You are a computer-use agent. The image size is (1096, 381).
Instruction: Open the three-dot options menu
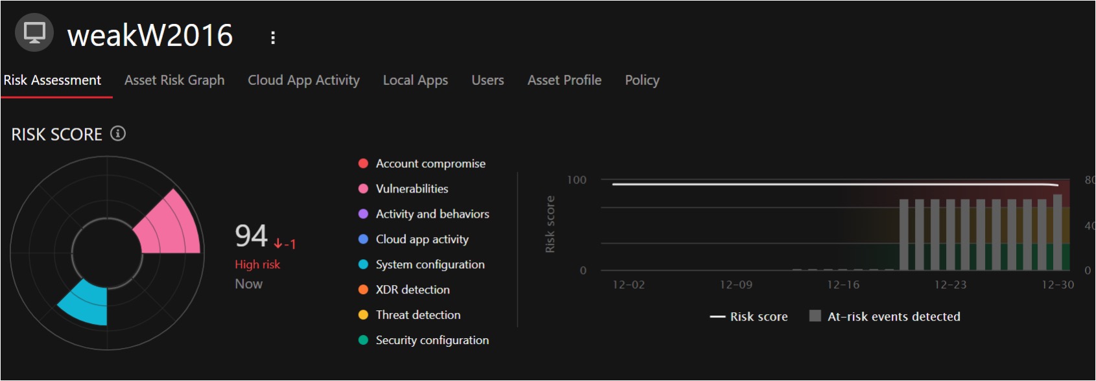(x=273, y=38)
